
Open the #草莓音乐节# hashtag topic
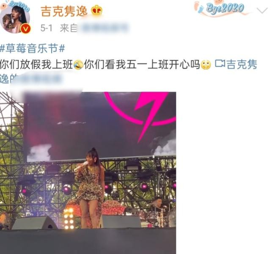[33, 49]
